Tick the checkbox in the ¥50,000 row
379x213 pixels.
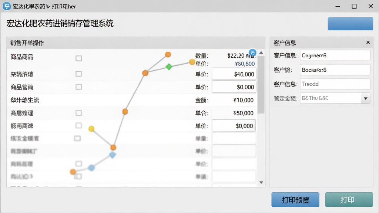78,113
